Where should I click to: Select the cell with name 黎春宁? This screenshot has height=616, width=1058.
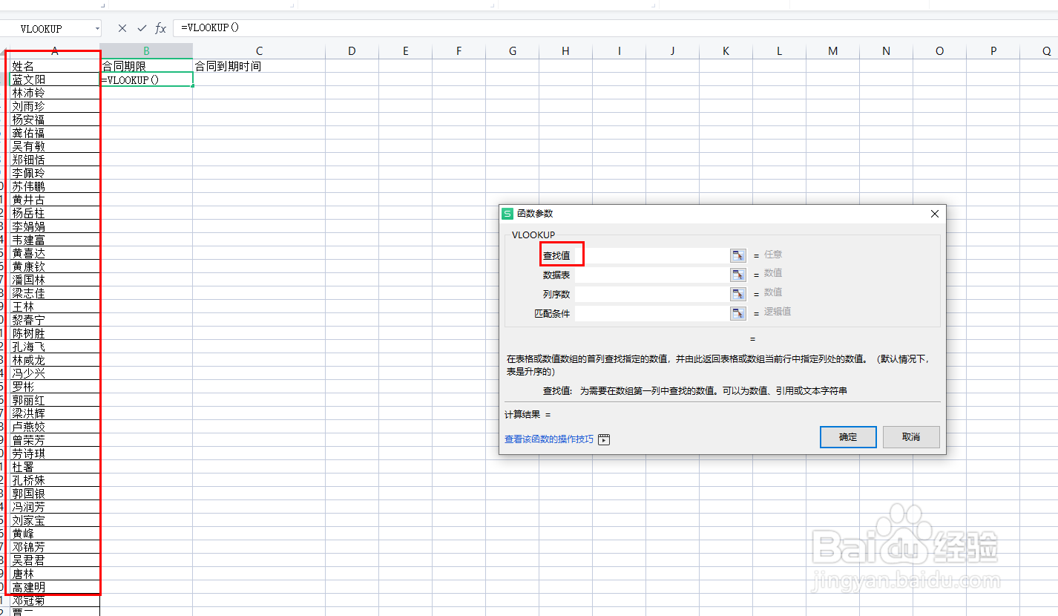coord(54,320)
